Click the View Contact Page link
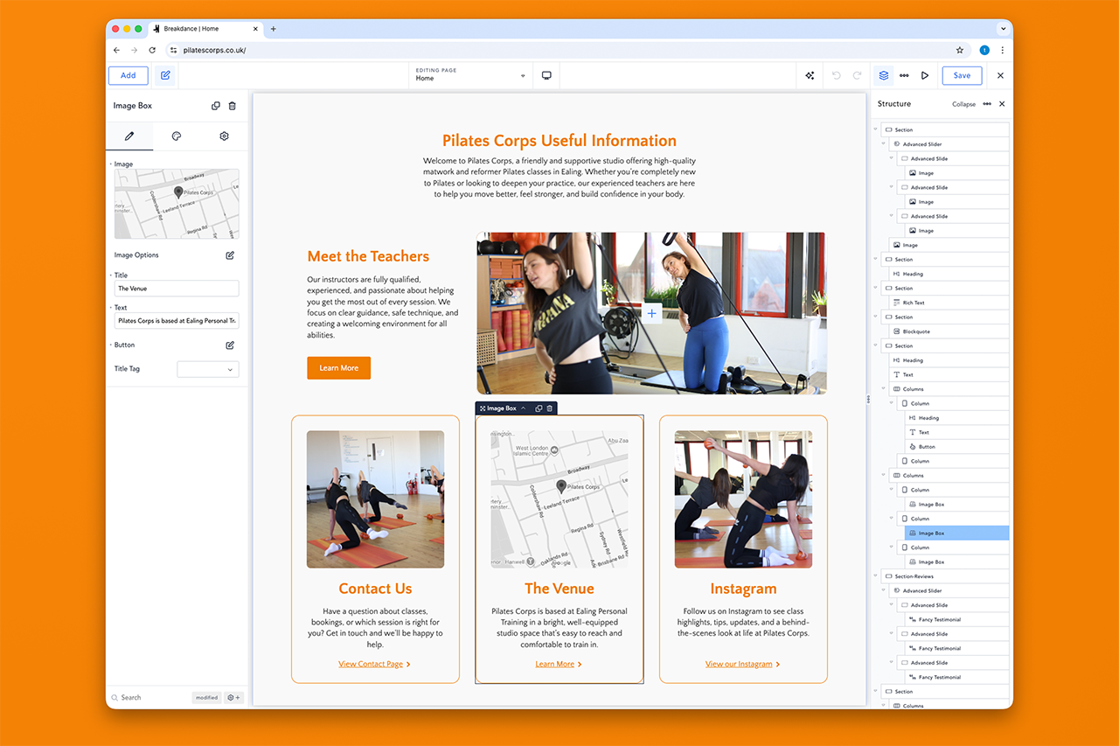Screen dimensions: 1119x746 click(x=371, y=664)
